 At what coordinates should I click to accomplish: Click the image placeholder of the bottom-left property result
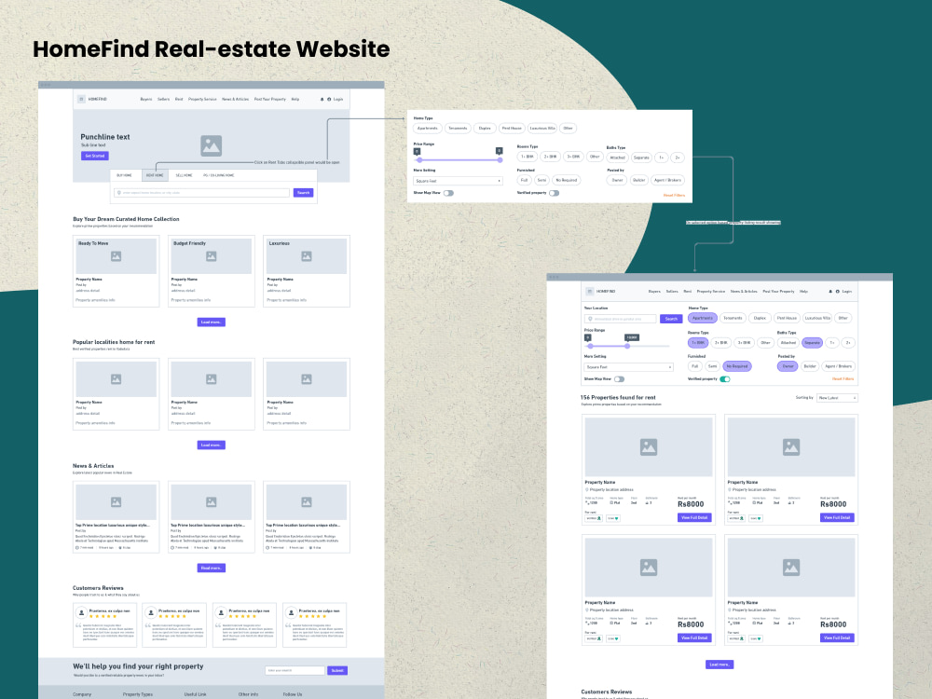click(649, 567)
